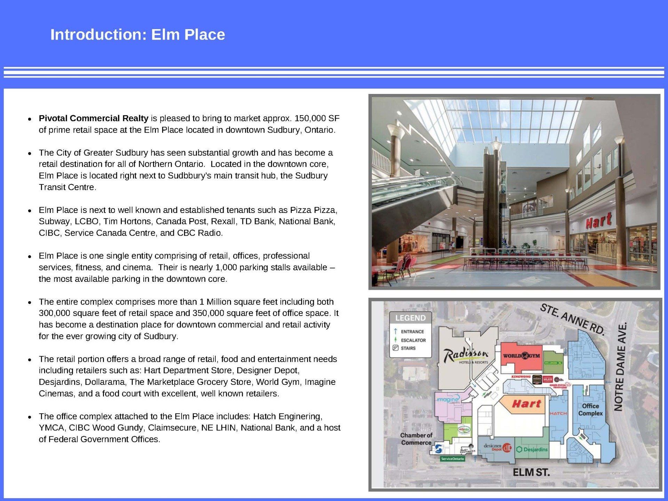Click the entrance arrow beside Notre Dame Ave
This screenshot has height=501, width=668.
(x=608, y=382)
